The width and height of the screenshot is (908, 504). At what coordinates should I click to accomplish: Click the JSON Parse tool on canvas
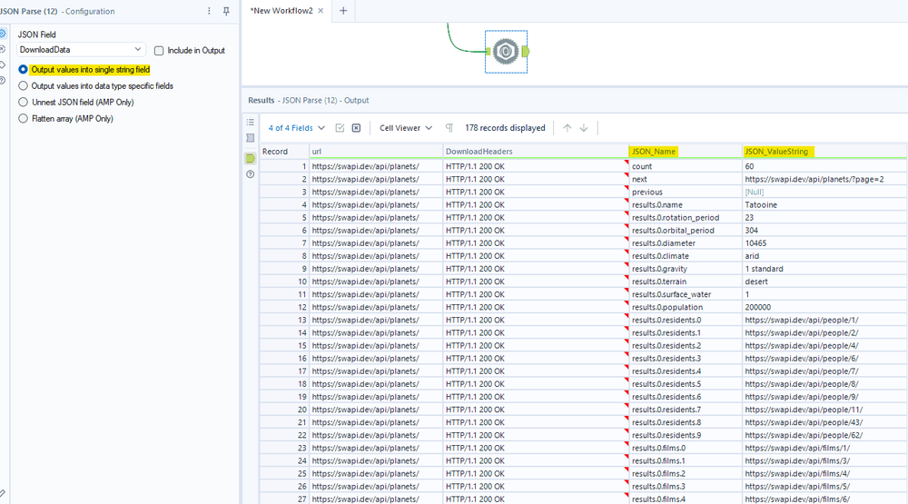pos(505,51)
